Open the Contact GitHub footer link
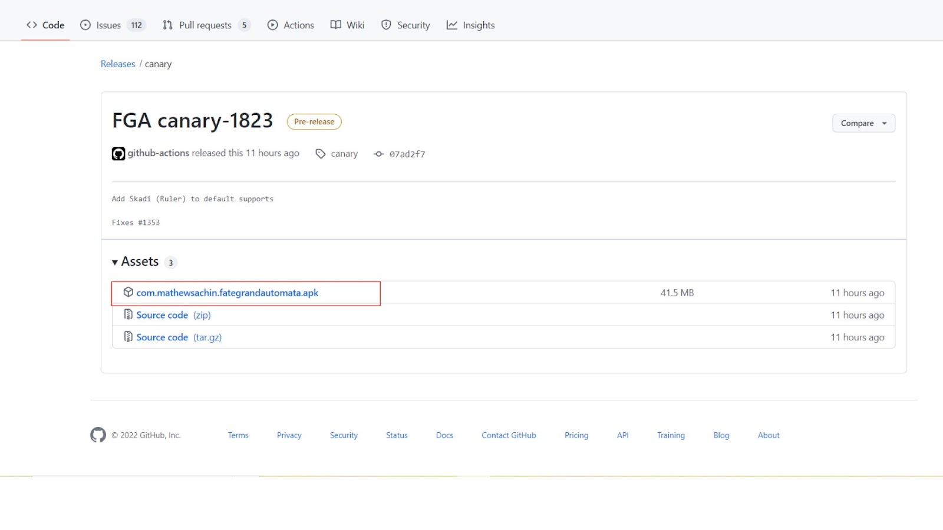The height and width of the screenshot is (530, 943). point(509,435)
